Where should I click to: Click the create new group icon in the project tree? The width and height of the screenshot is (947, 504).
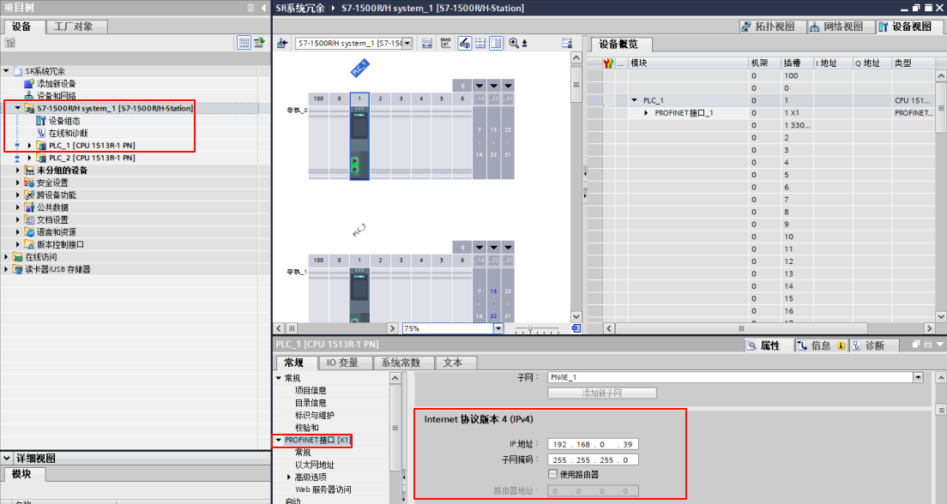point(9,42)
